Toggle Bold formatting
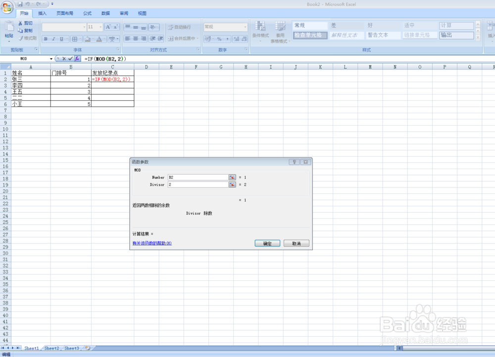The height and width of the screenshot is (357, 495). 46,39
